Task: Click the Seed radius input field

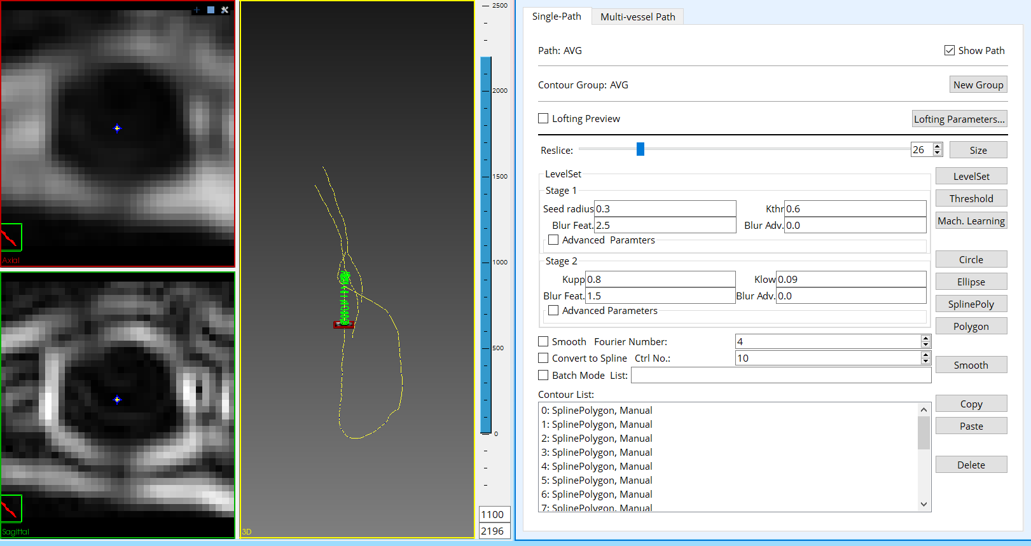Action: tap(665, 208)
